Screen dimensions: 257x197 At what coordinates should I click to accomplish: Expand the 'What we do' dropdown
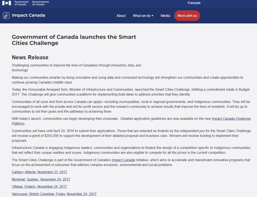click(x=143, y=16)
